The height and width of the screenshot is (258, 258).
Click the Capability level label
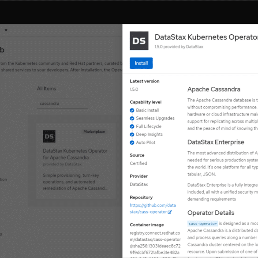pos(146,102)
